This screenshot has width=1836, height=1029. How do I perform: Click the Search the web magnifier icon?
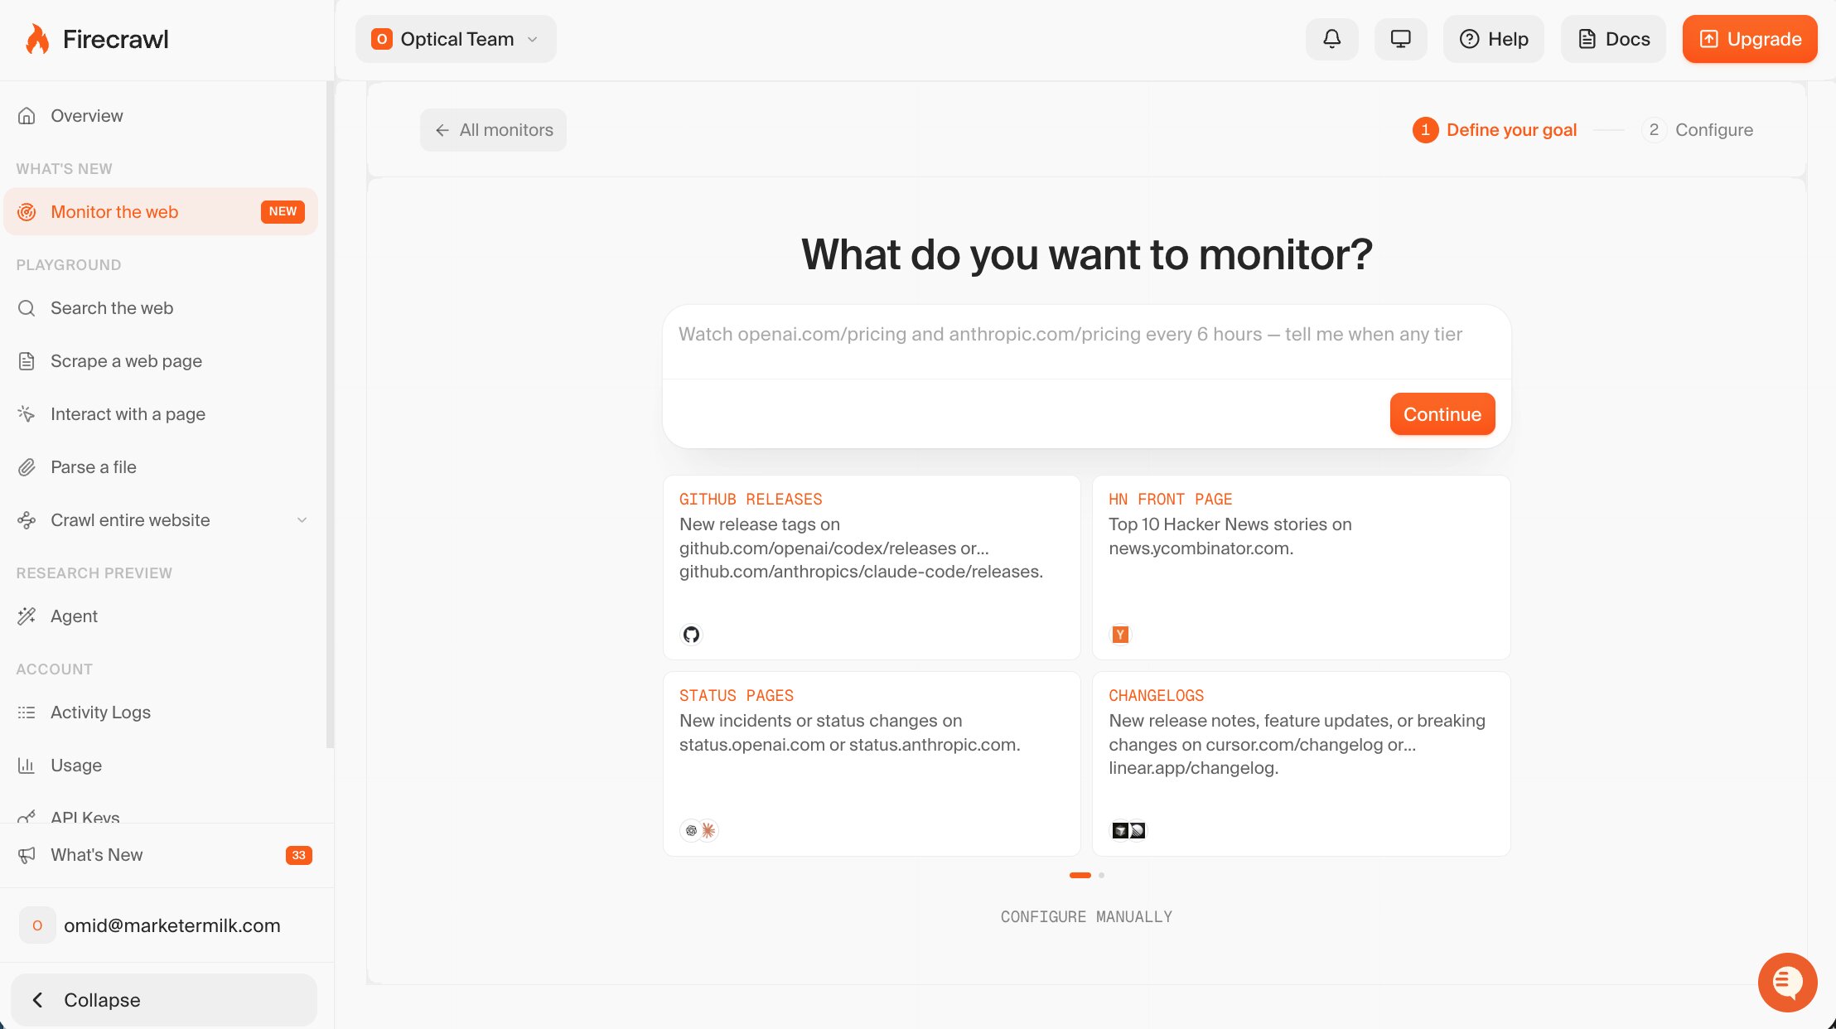[27, 308]
